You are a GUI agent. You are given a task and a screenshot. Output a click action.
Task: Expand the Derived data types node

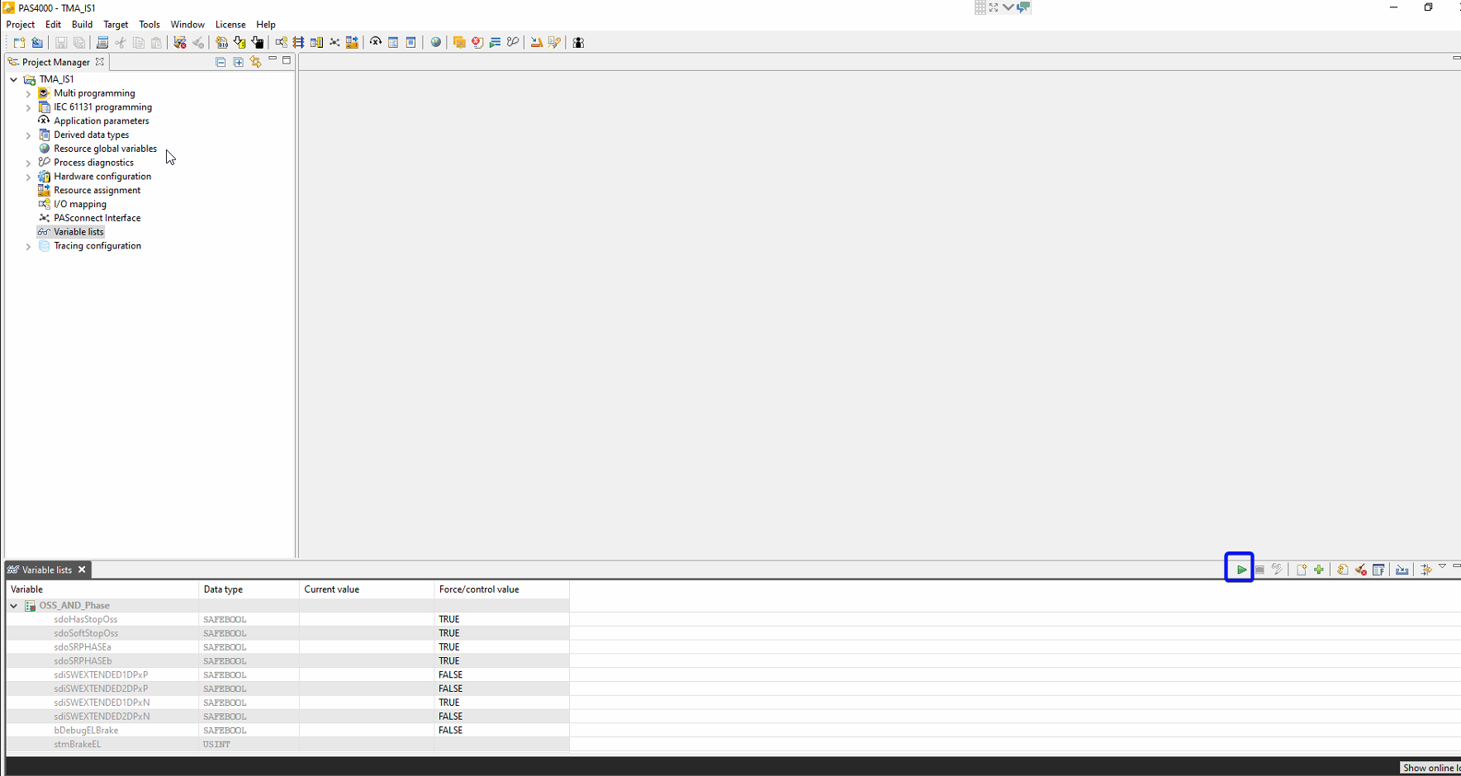(28, 135)
